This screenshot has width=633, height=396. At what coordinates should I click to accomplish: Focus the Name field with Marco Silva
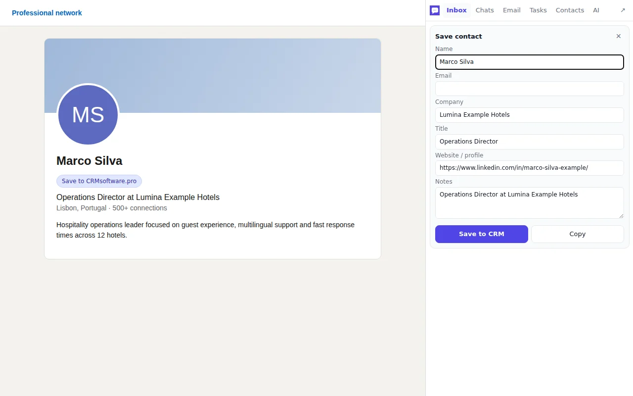click(530, 62)
